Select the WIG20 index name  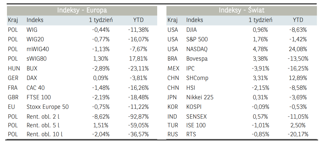(x=35, y=39)
